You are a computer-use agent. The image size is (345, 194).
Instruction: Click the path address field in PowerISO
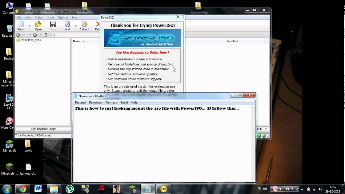[x=75, y=35]
